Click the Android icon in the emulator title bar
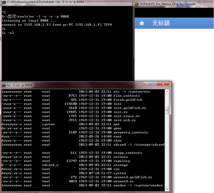 (137, 4)
